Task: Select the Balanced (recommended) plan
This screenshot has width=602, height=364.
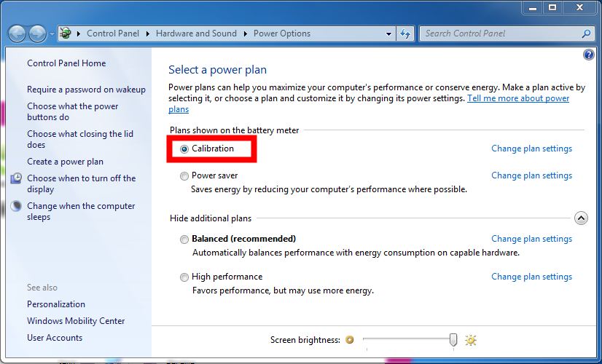Action: 184,239
